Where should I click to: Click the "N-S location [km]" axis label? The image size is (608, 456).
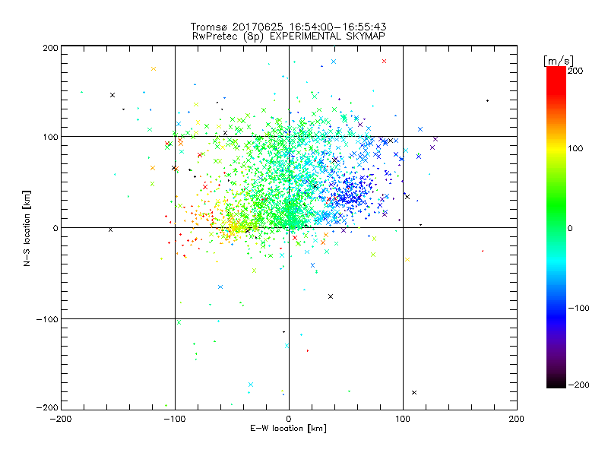(27, 228)
